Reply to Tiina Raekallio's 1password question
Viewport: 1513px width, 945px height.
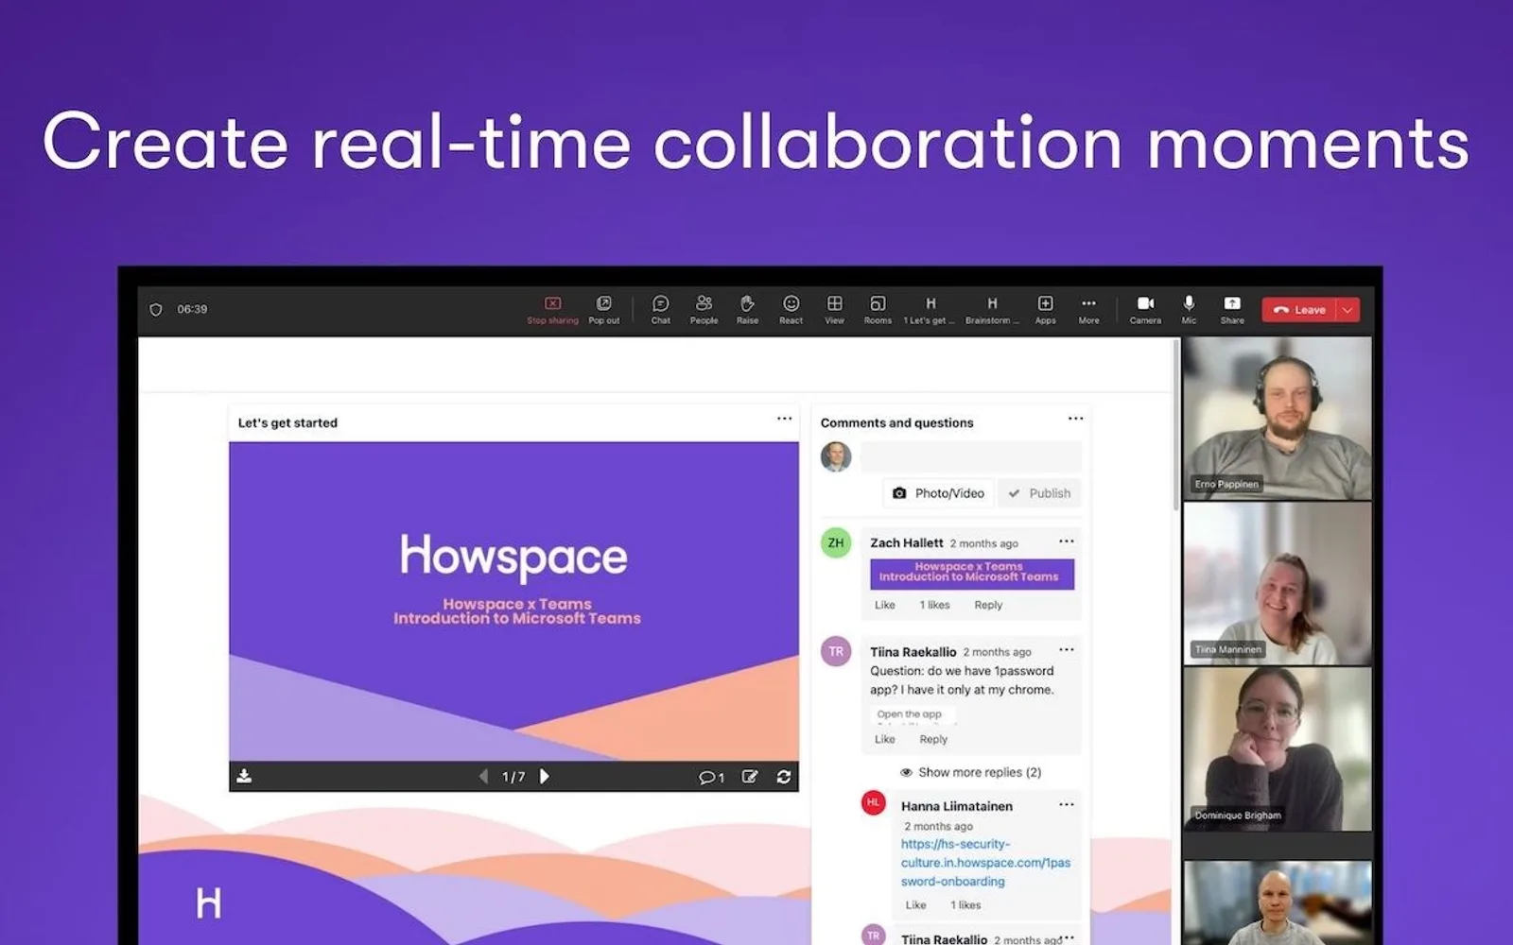point(932,739)
